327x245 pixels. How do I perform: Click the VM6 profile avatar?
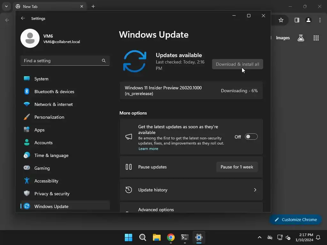pyautogui.click(x=30, y=38)
